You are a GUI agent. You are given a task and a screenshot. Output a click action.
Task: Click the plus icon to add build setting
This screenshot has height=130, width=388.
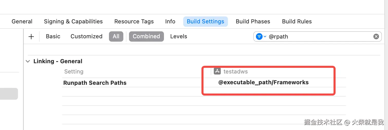pos(31,36)
